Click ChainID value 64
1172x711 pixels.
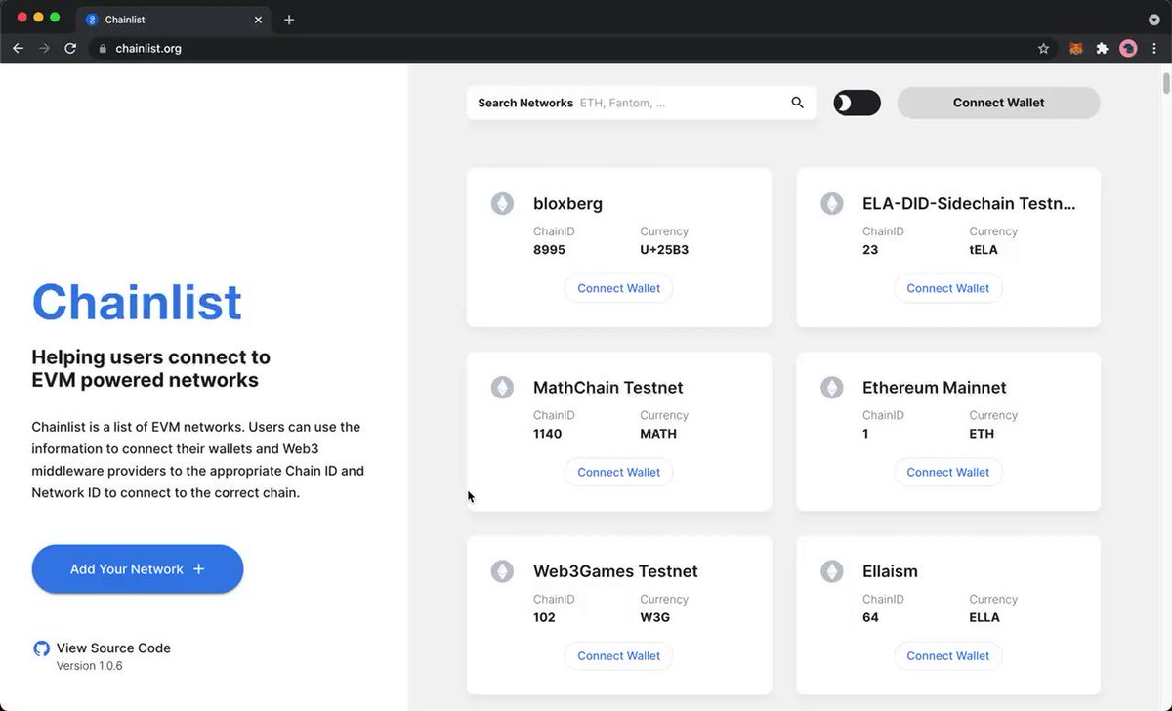coord(870,617)
